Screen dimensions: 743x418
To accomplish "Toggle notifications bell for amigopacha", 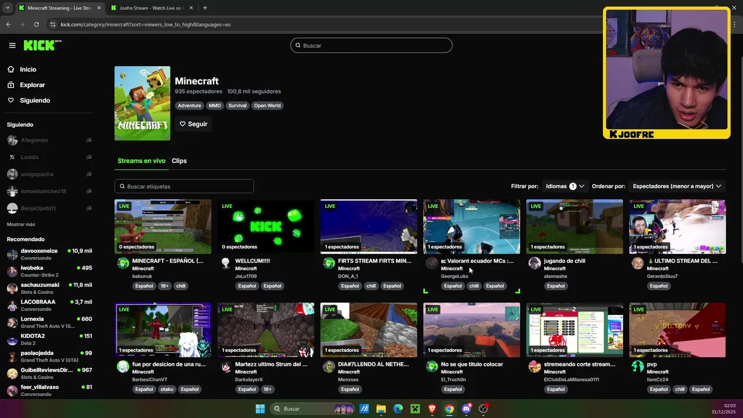I will pos(89,174).
